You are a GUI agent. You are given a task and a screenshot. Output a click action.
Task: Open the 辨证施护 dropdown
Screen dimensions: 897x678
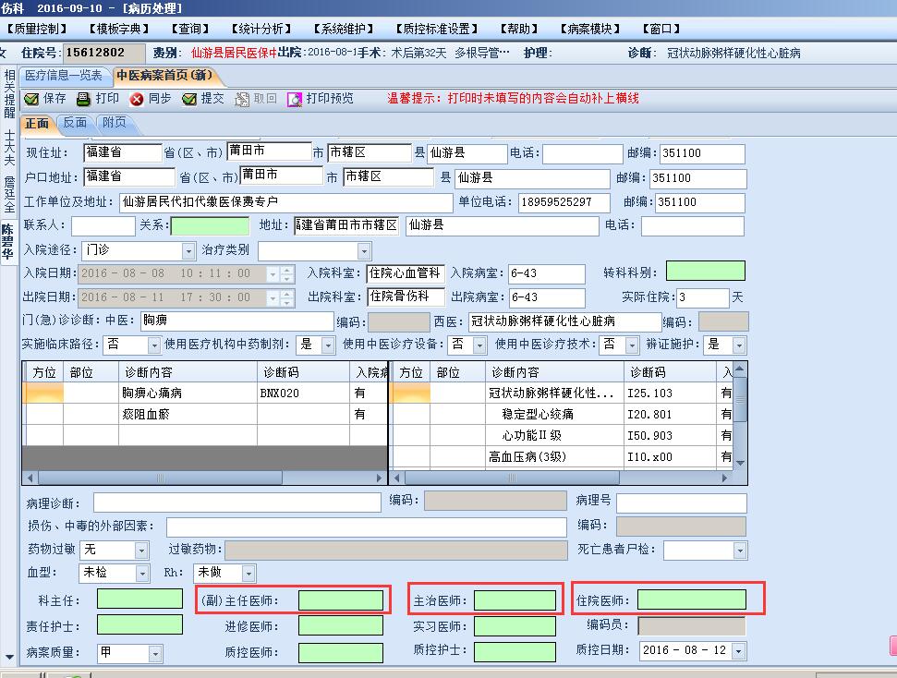pyautogui.click(x=739, y=345)
